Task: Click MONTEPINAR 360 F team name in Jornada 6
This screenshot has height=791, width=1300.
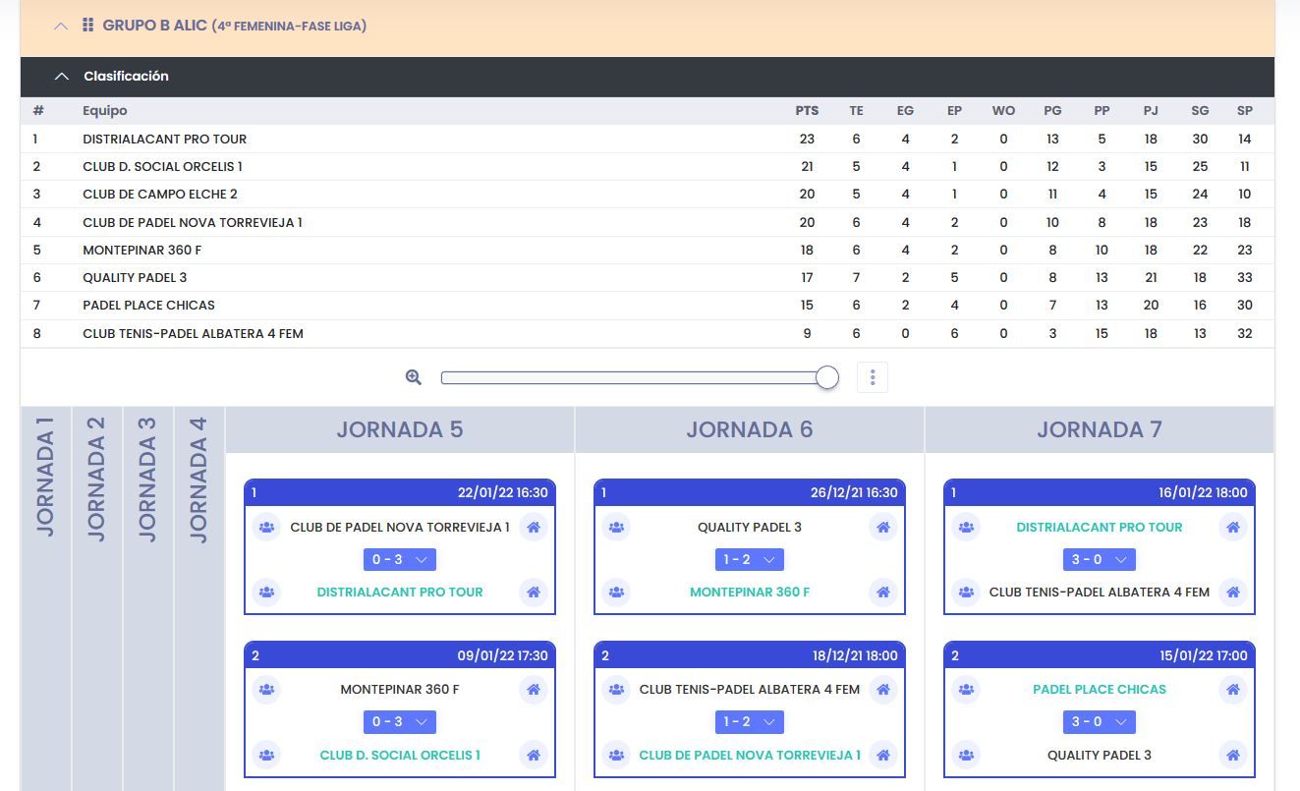Action: point(750,593)
